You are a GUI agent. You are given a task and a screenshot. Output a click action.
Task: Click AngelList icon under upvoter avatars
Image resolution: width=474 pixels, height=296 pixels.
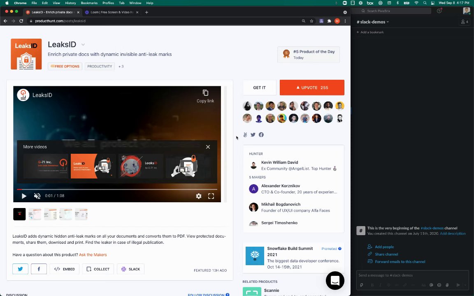tap(245, 135)
